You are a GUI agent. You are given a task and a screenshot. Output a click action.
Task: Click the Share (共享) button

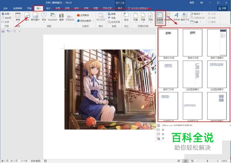tap(222, 9)
